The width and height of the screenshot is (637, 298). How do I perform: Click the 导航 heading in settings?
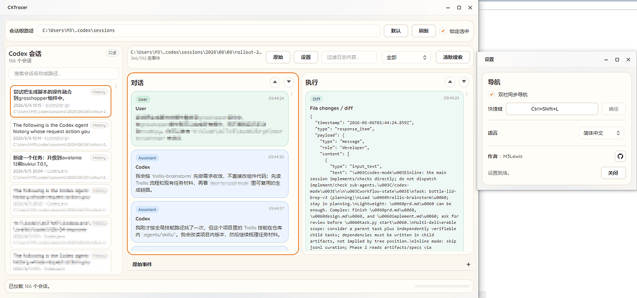click(x=495, y=81)
